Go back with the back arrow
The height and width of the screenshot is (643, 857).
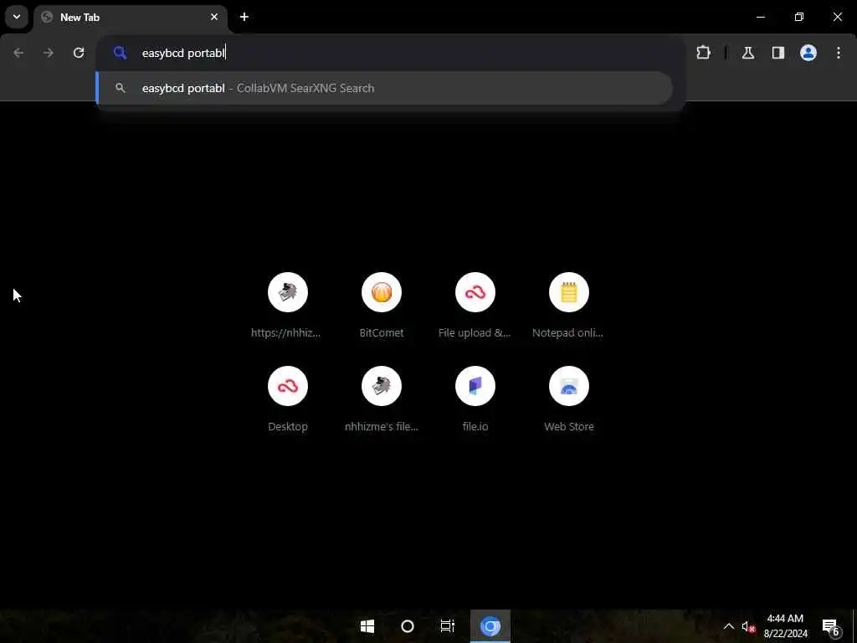18,53
